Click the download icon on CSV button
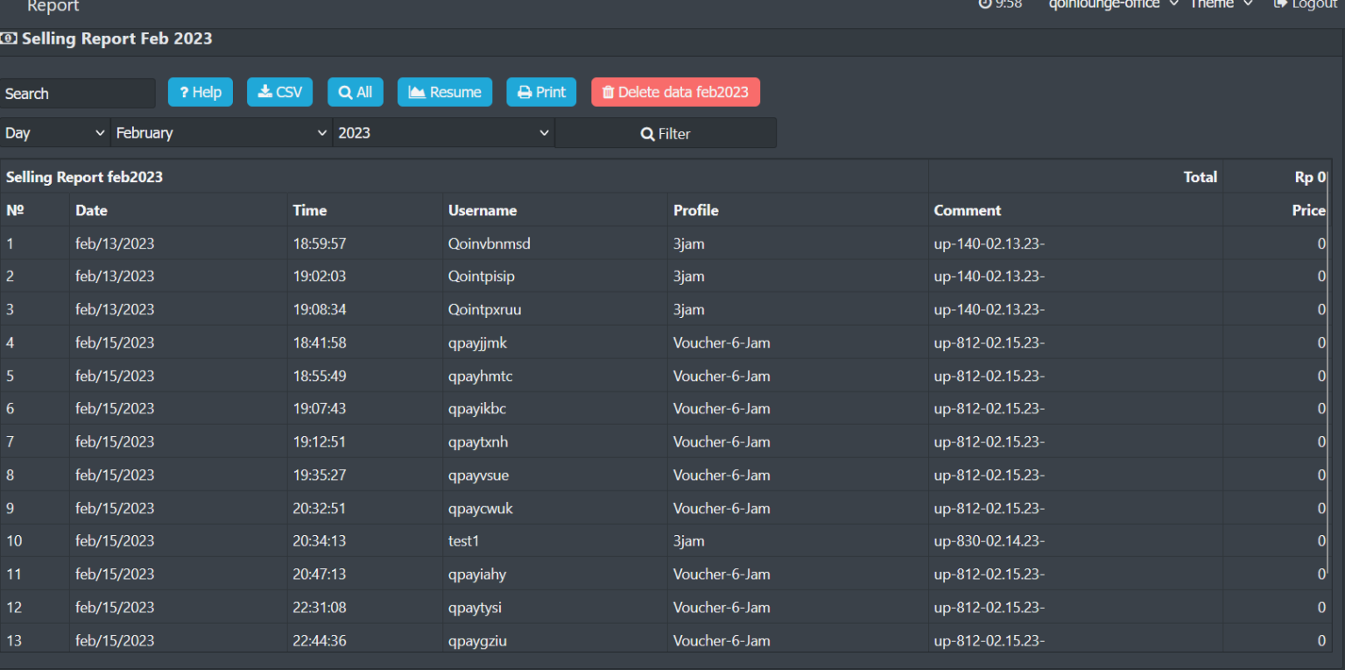 pyautogui.click(x=264, y=91)
